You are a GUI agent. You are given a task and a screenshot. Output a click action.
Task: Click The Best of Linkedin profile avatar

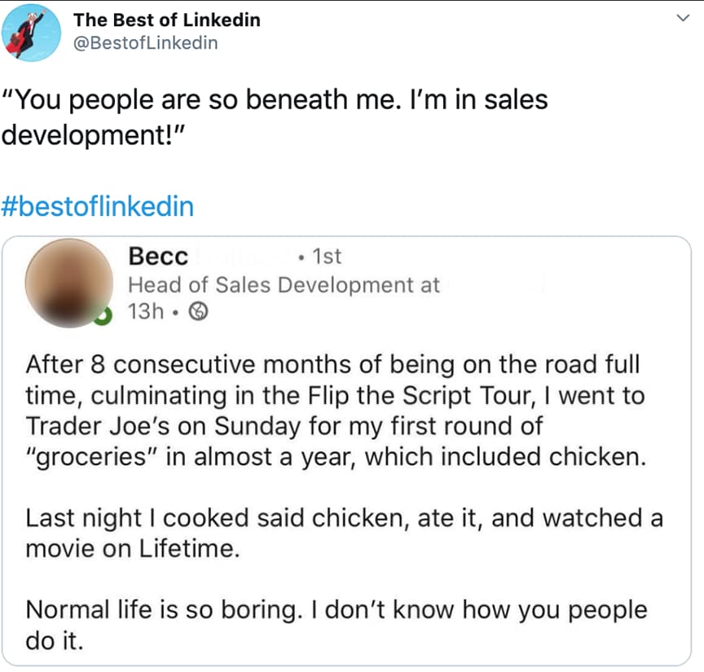pos(31,31)
